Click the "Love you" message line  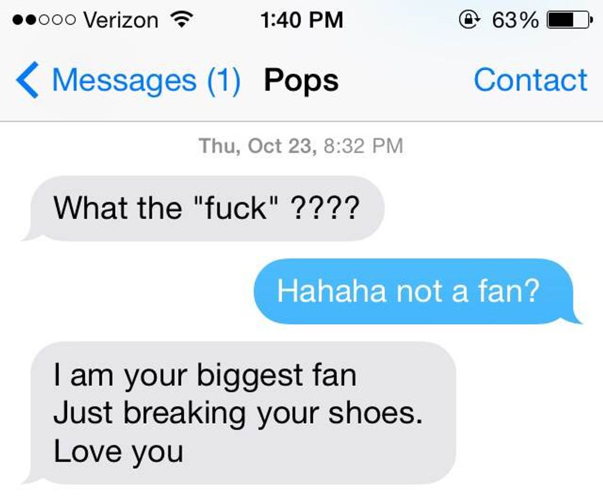point(118,452)
